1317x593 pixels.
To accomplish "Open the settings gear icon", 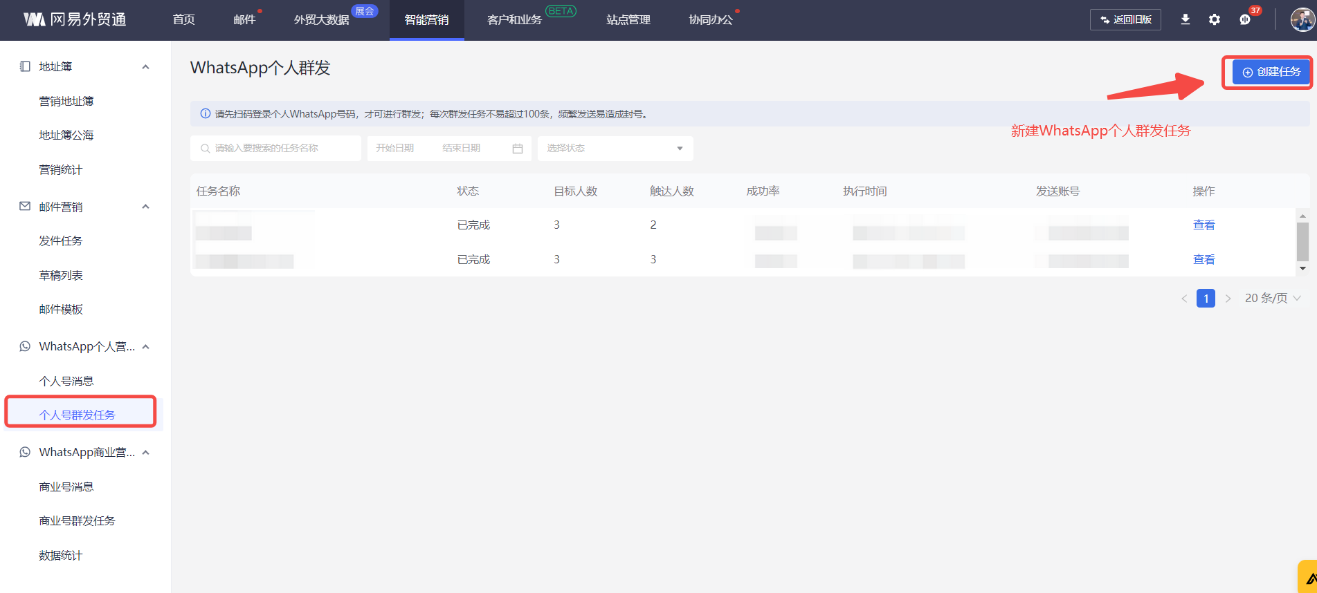I will pos(1215,19).
